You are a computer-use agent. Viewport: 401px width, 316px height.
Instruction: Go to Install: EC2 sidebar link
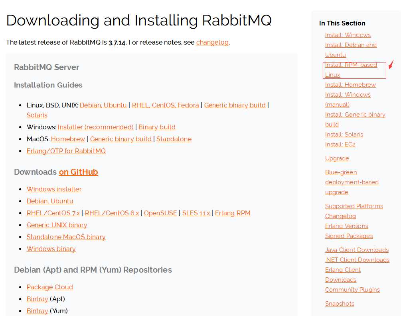(x=340, y=144)
